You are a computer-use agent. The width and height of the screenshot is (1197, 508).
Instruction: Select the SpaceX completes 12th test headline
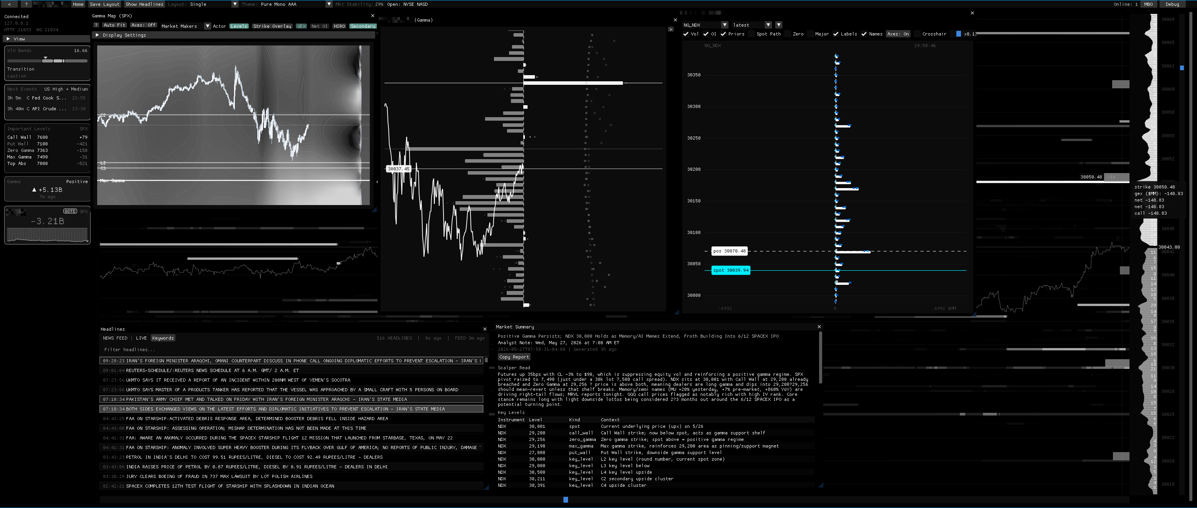(292, 486)
